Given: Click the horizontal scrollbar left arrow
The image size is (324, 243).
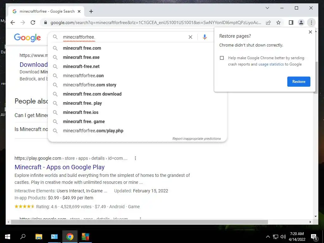Looking at the screenshot, I should pos(8,222).
